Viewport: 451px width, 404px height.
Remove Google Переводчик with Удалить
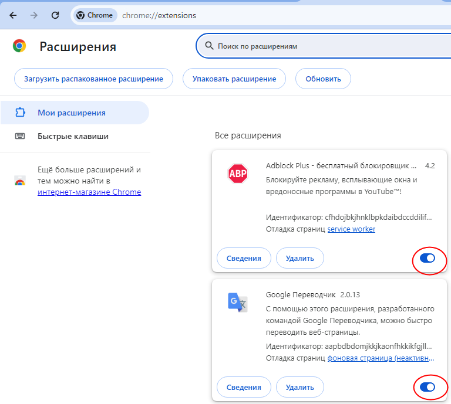click(299, 387)
